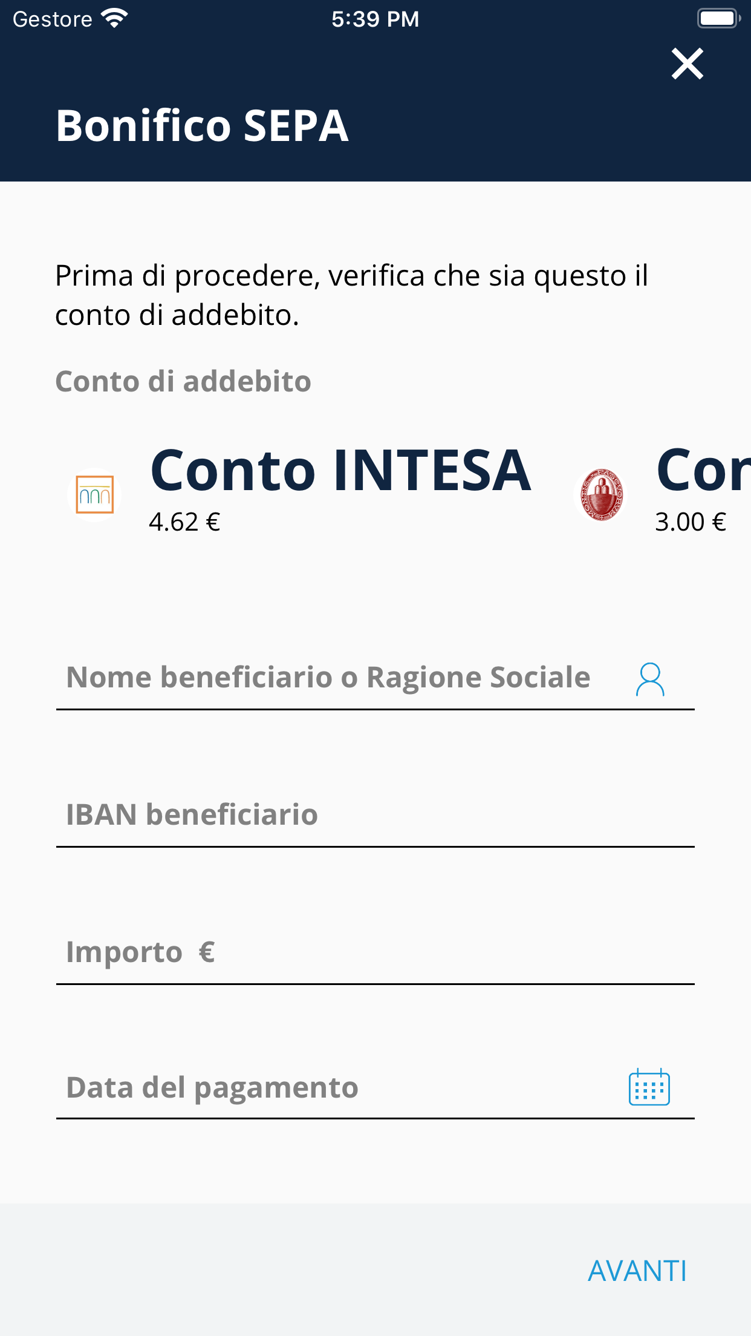Select the Conto INTESA debit account
The width and height of the screenshot is (751, 1336).
[x=340, y=471]
